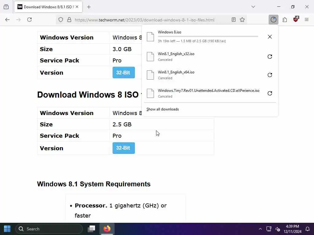View site security via the padlock icon
Image resolution: width=314 pixels, height=235 pixels.
[x=69, y=20]
